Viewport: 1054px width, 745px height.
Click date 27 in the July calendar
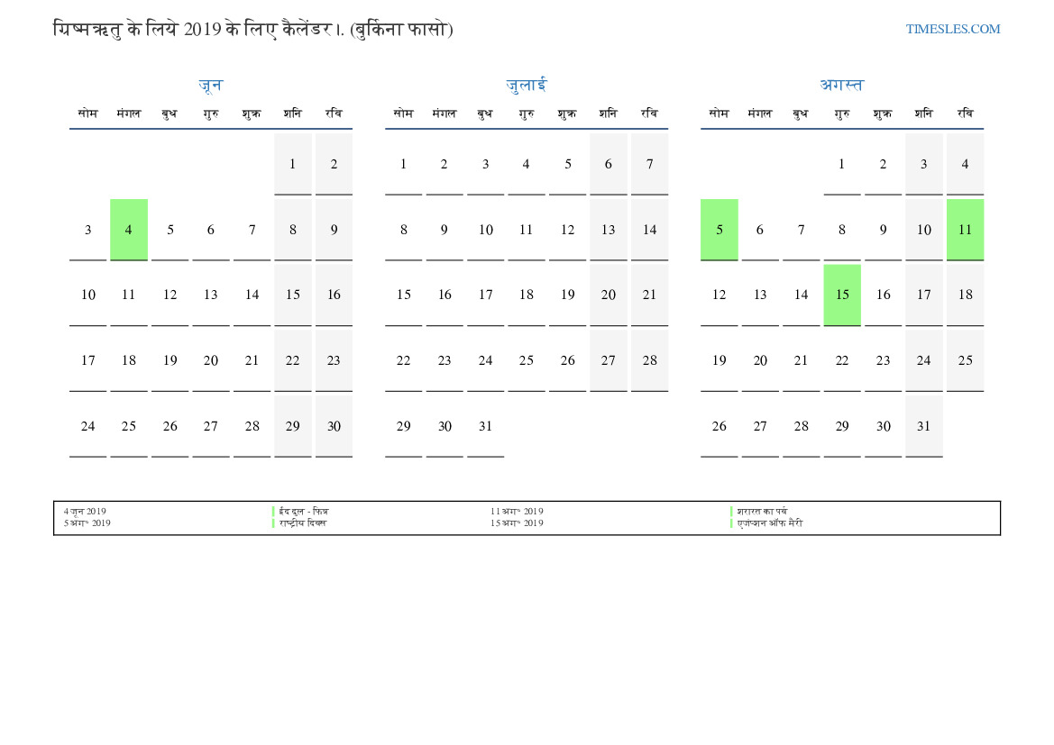tap(609, 360)
